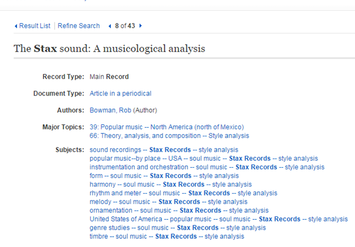Go to the previous record arrow

[110, 26]
